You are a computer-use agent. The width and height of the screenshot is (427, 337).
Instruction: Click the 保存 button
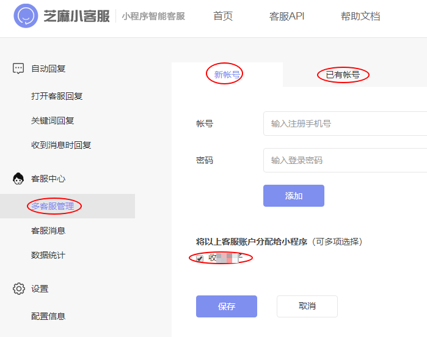point(226,306)
